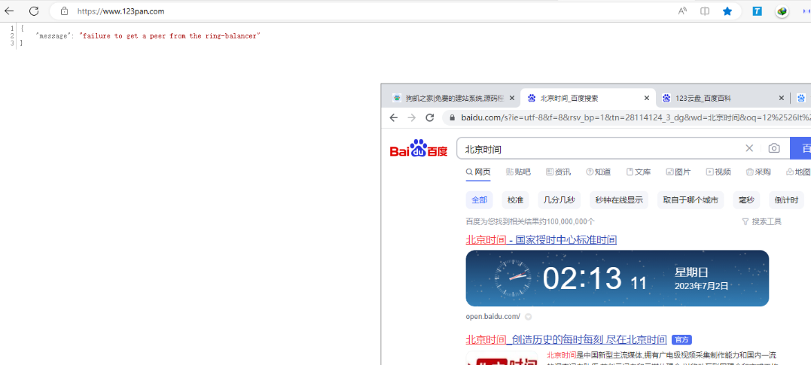Open the round globe extension icon
811x365 pixels.
point(782,11)
